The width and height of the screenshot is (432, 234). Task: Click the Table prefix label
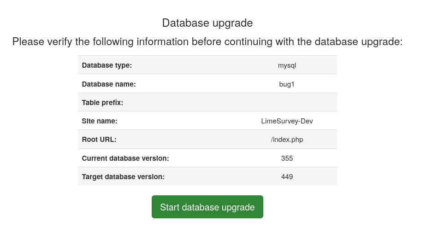(x=102, y=103)
